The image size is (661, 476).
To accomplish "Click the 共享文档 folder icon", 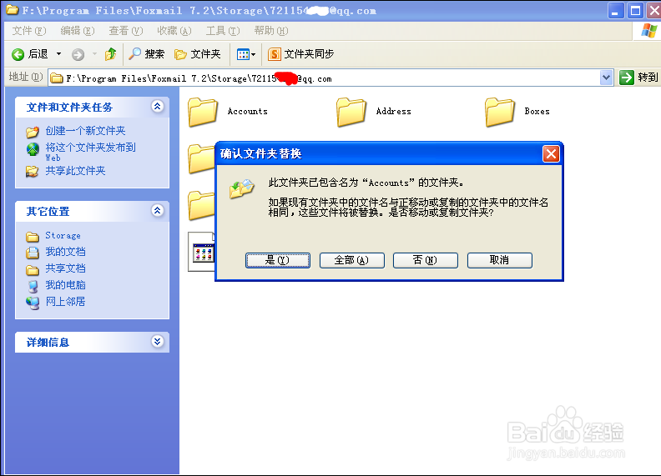I will 33,269.
